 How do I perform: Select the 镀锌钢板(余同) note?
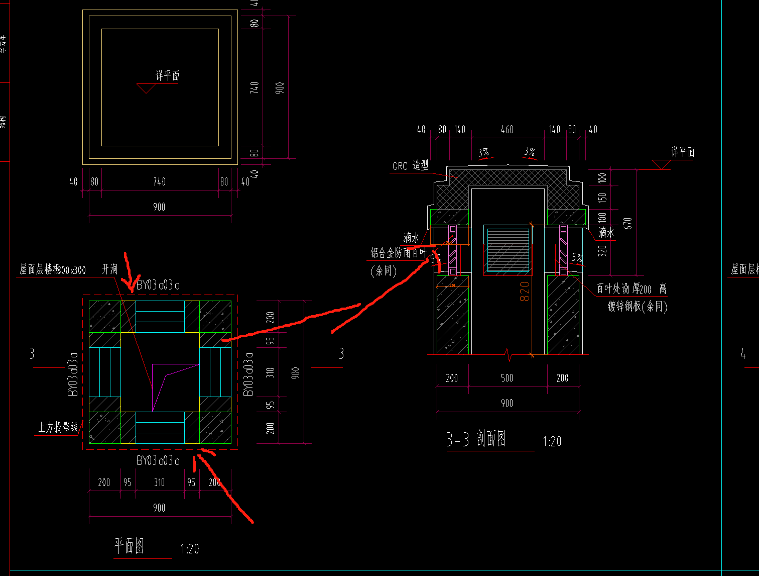coord(638,306)
